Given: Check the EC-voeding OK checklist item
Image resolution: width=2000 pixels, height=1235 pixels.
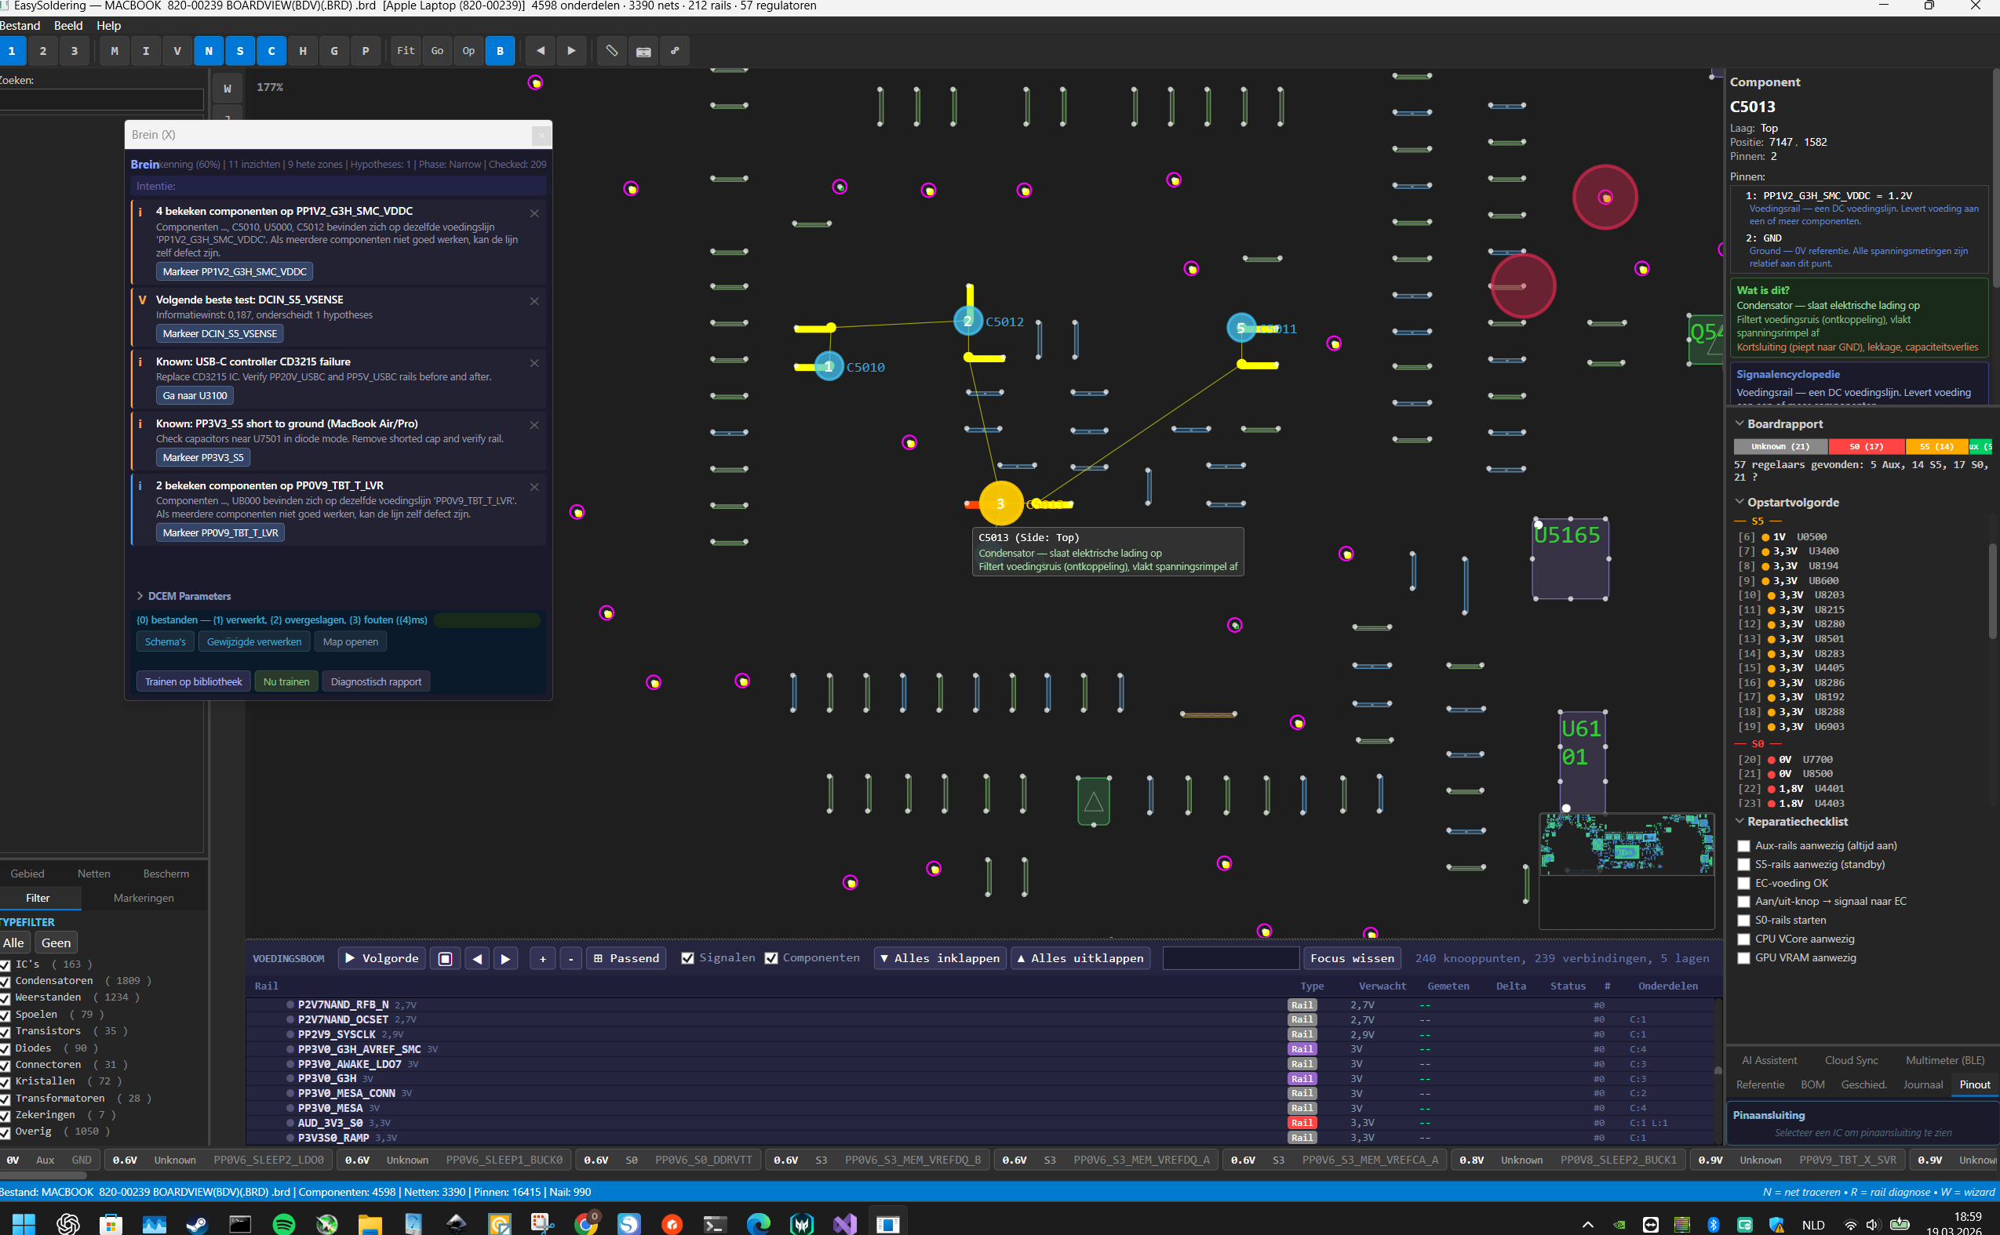Looking at the screenshot, I should [x=1743, y=883].
